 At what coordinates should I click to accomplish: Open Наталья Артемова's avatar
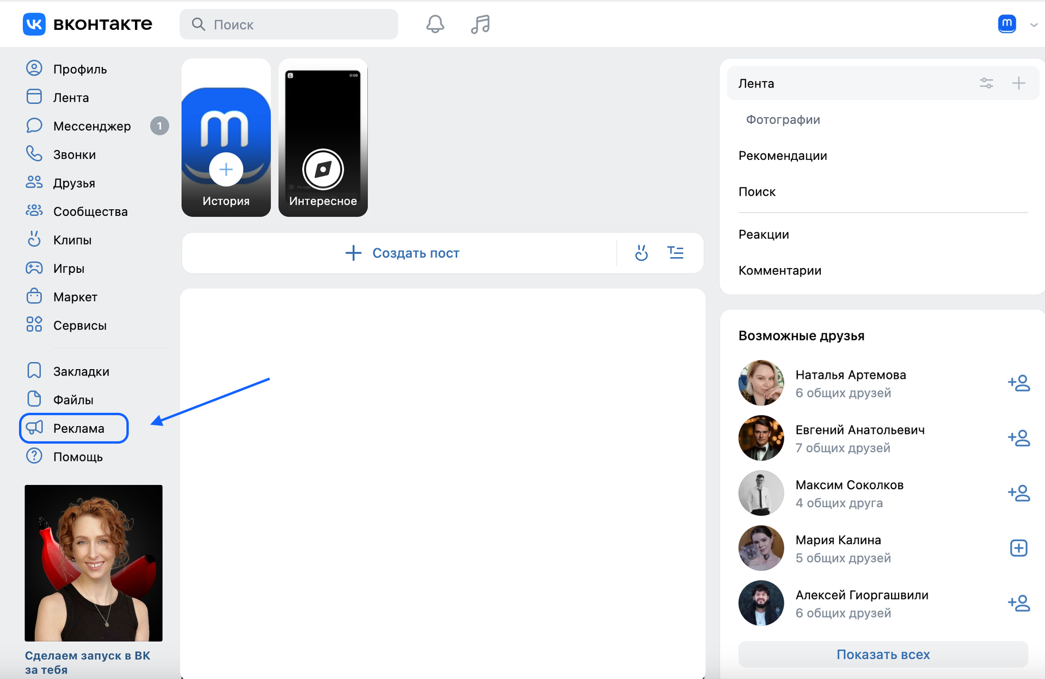coord(761,383)
